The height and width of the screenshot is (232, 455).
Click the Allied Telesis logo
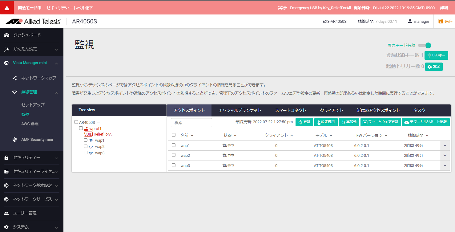pyautogui.click(x=33, y=22)
